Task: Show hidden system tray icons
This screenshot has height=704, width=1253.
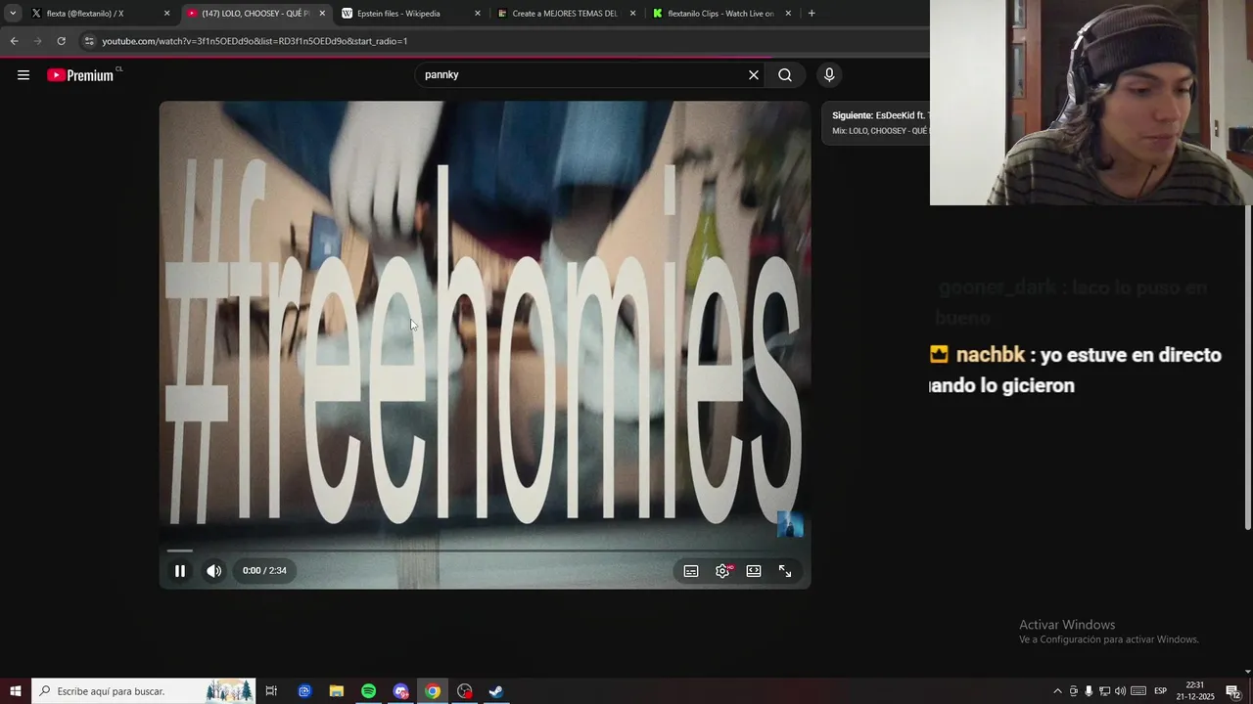Action: (x=1057, y=691)
